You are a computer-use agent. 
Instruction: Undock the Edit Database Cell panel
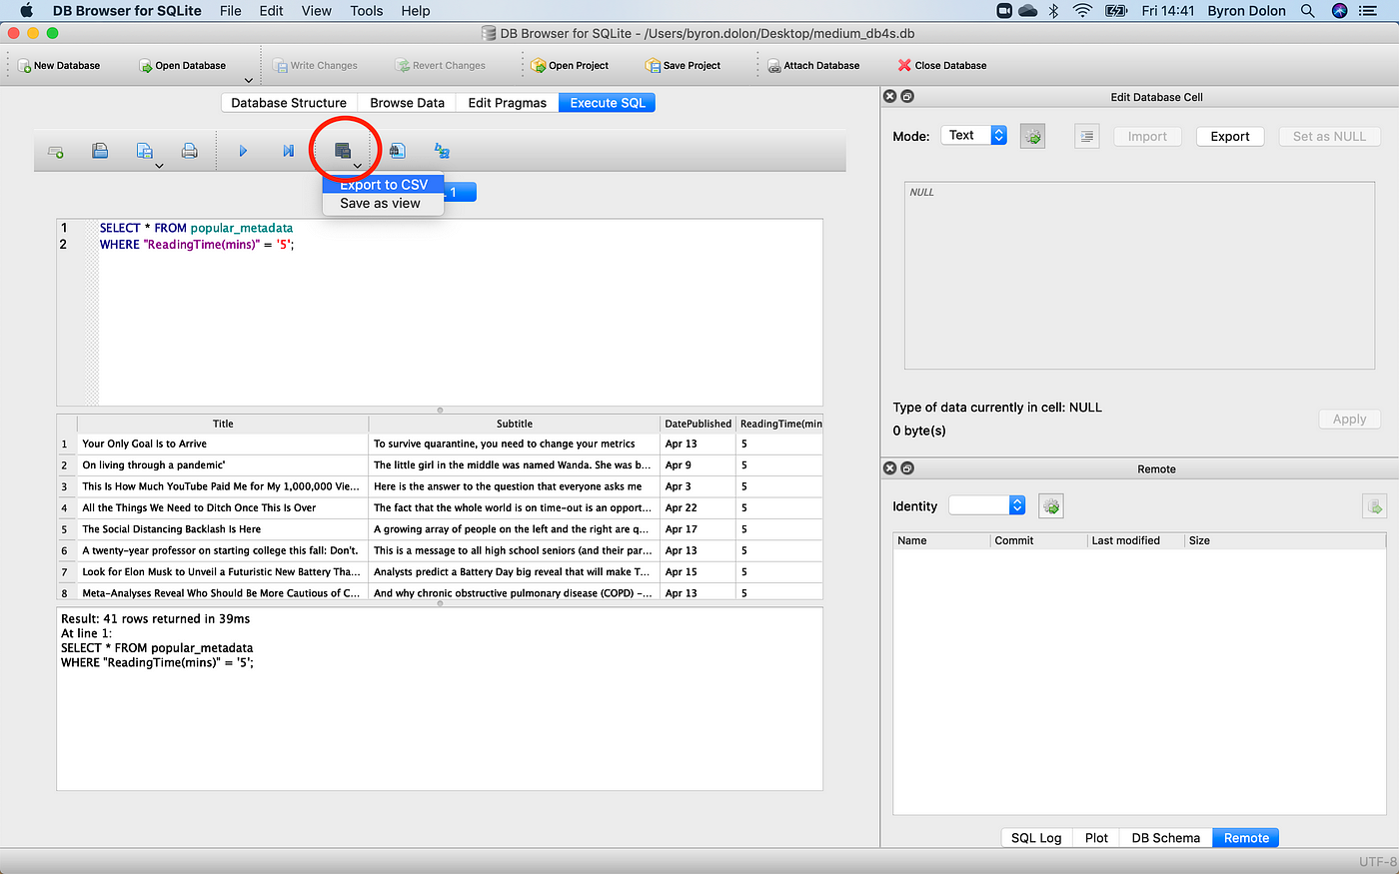coord(907,96)
